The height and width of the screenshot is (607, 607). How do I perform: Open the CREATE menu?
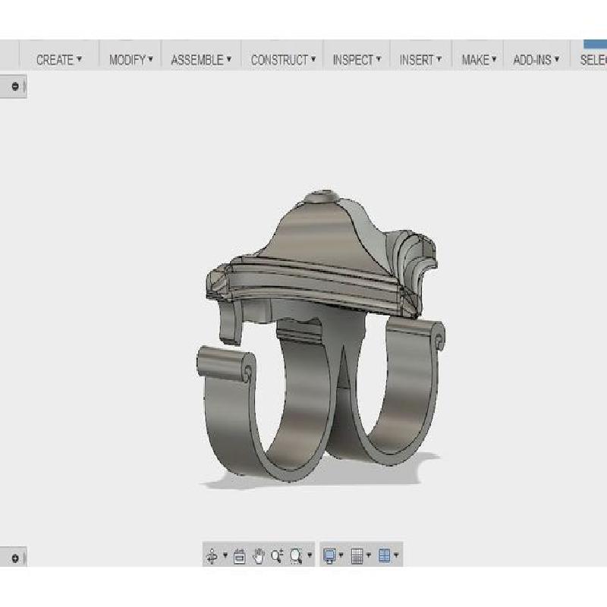tap(58, 60)
